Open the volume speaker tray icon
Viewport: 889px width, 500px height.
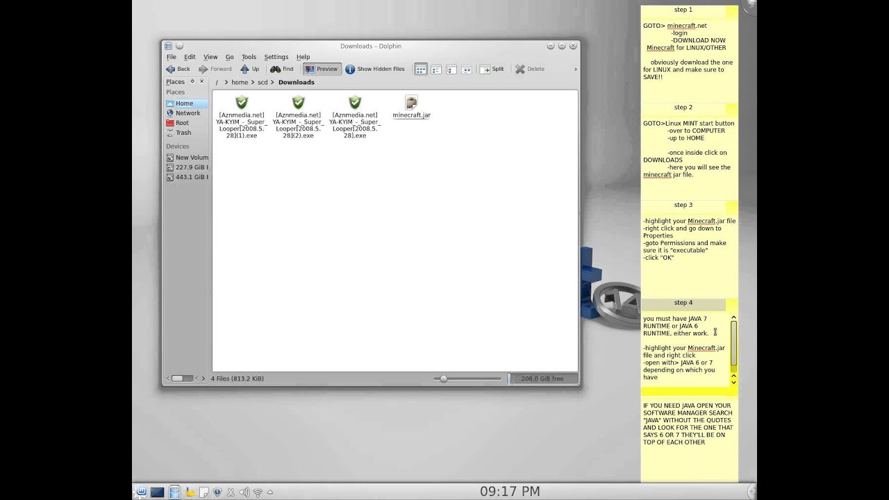(244, 492)
